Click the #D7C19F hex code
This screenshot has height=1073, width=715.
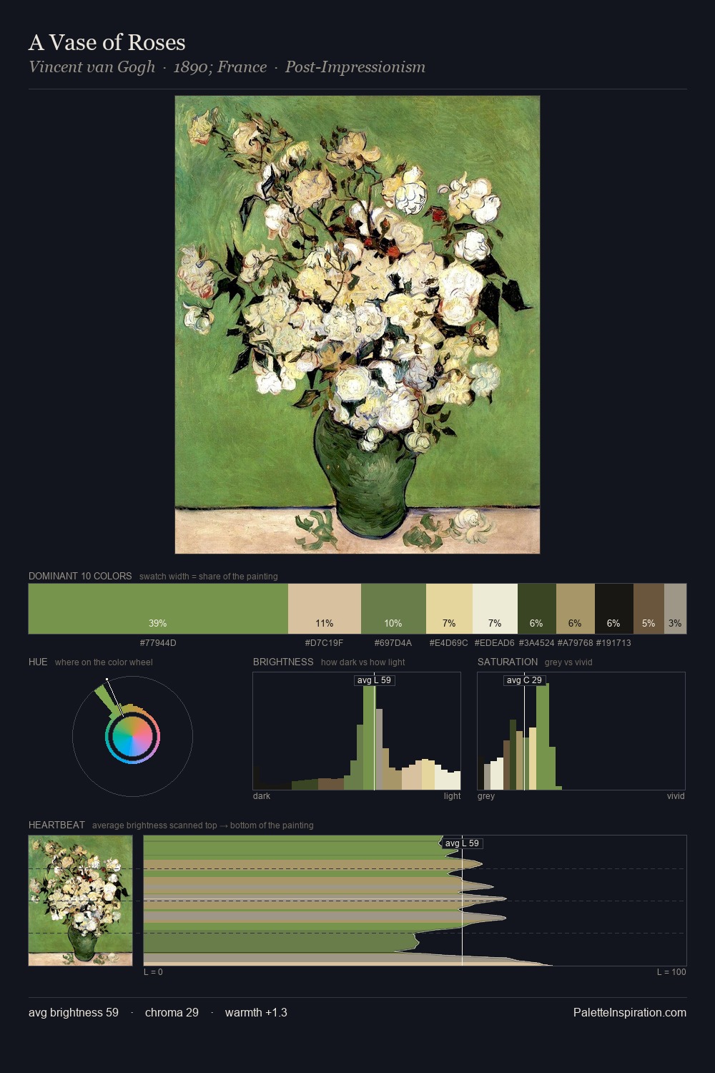tap(325, 643)
